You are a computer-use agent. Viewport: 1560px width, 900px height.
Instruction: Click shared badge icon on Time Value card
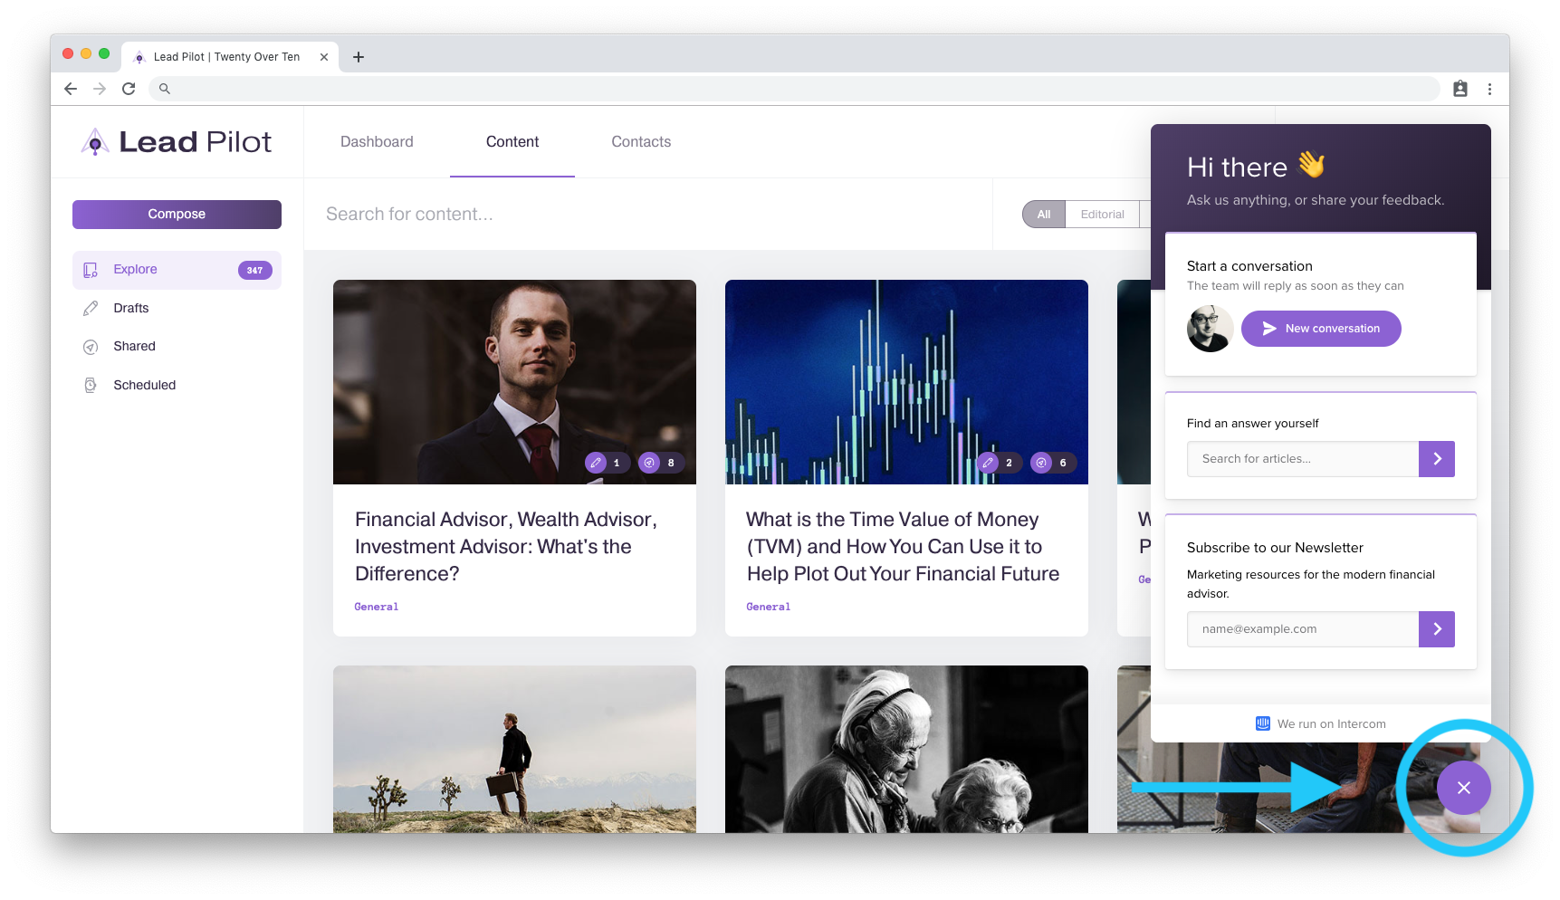1041,463
